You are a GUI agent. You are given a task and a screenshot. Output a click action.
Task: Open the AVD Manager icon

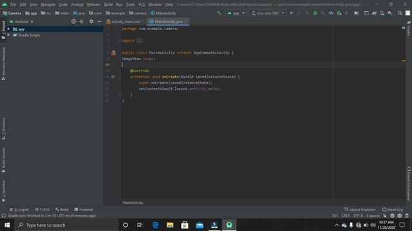[382, 13]
